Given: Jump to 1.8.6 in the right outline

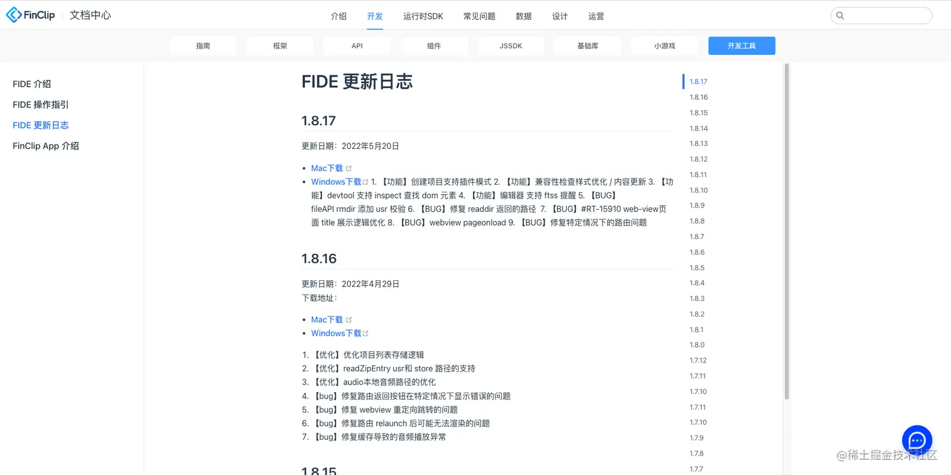Looking at the screenshot, I should (696, 253).
